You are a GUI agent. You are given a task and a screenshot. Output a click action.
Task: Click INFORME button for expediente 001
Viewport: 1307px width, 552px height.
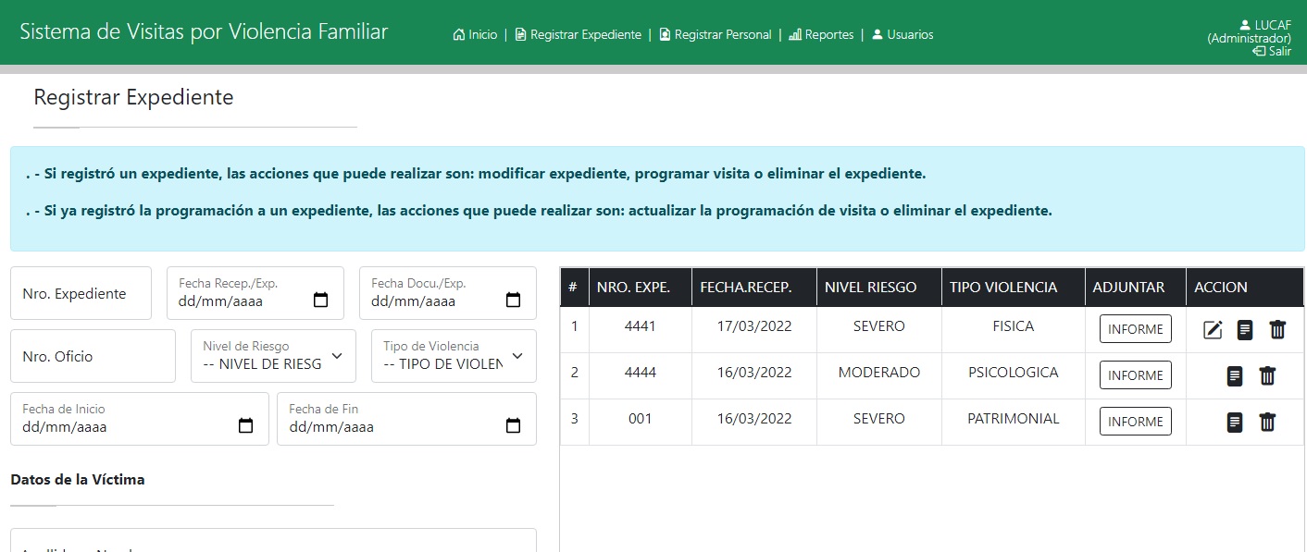[1135, 422]
